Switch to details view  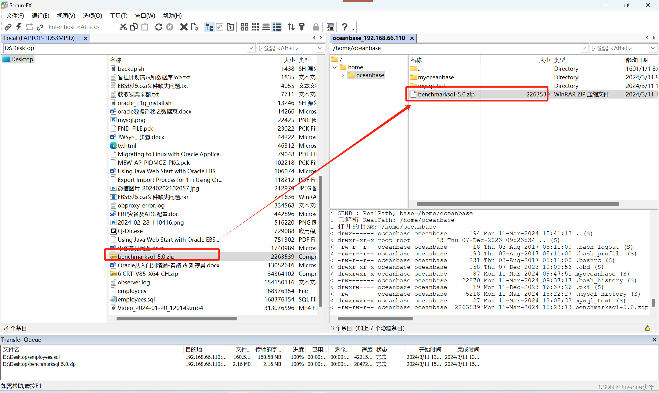tap(277, 27)
